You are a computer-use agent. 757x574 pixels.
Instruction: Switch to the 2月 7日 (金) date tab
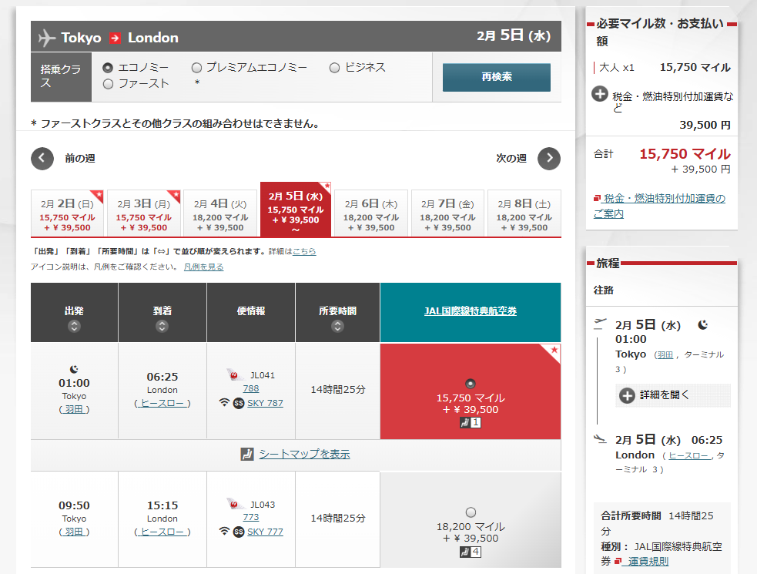click(447, 213)
